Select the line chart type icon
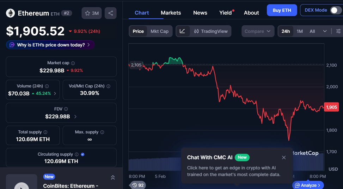The width and height of the screenshot is (343, 189). coord(182,31)
